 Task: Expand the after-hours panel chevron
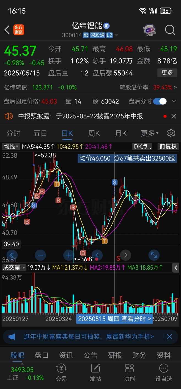[174, 101]
